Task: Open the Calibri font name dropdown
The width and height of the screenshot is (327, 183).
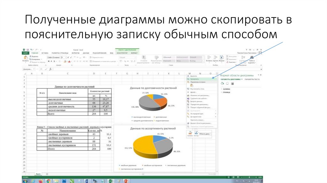Action: [60, 57]
